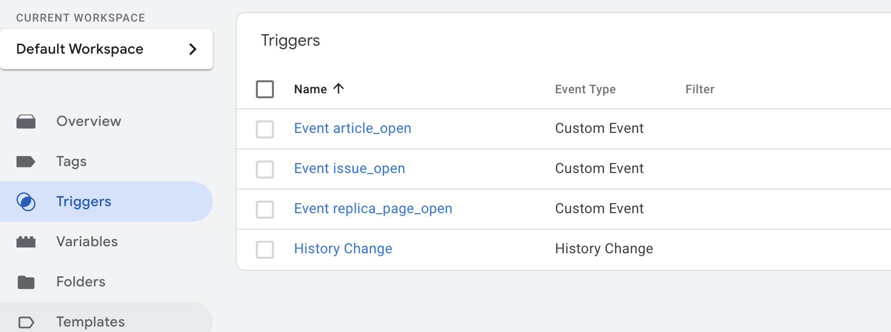The image size is (891, 332).
Task: Tick the Event replica_page_open checkbox
Action: coord(265,209)
